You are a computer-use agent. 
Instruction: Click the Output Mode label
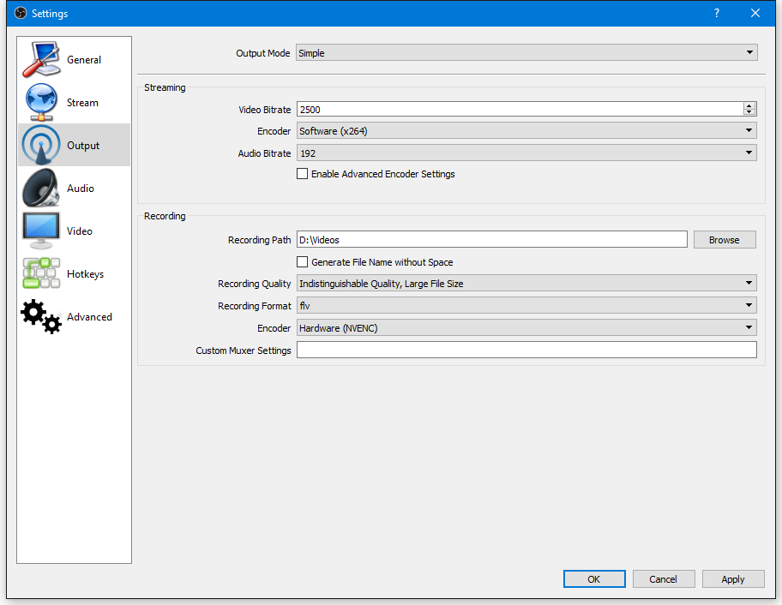263,53
